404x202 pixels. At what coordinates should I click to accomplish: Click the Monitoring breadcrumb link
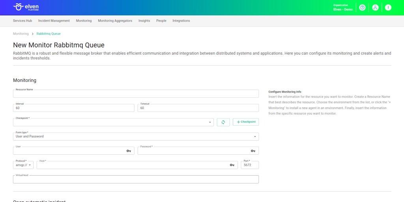pyautogui.click(x=21, y=33)
